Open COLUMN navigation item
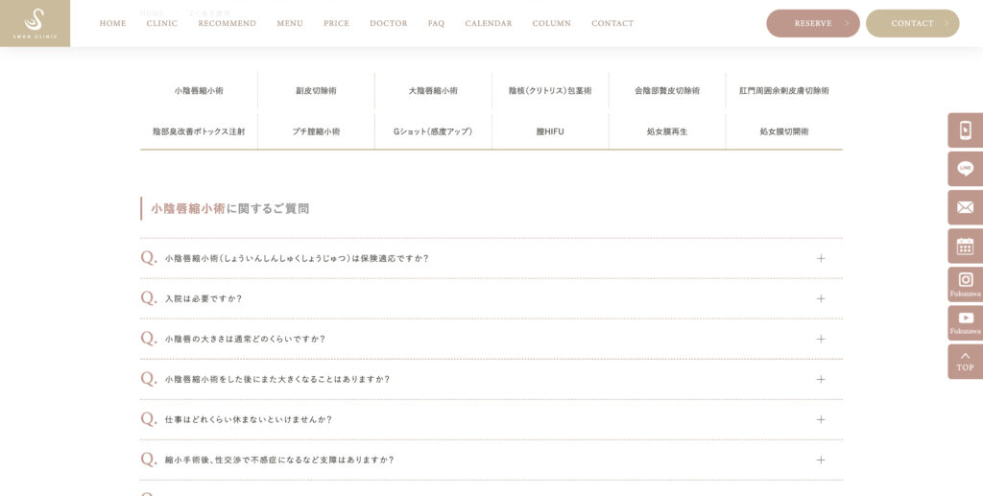Screen dimensions: 983x496 (x=552, y=23)
